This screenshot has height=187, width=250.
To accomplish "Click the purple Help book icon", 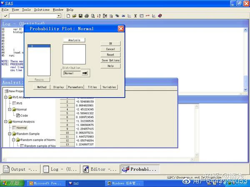I will pyautogui.click(x=160, y=16).
